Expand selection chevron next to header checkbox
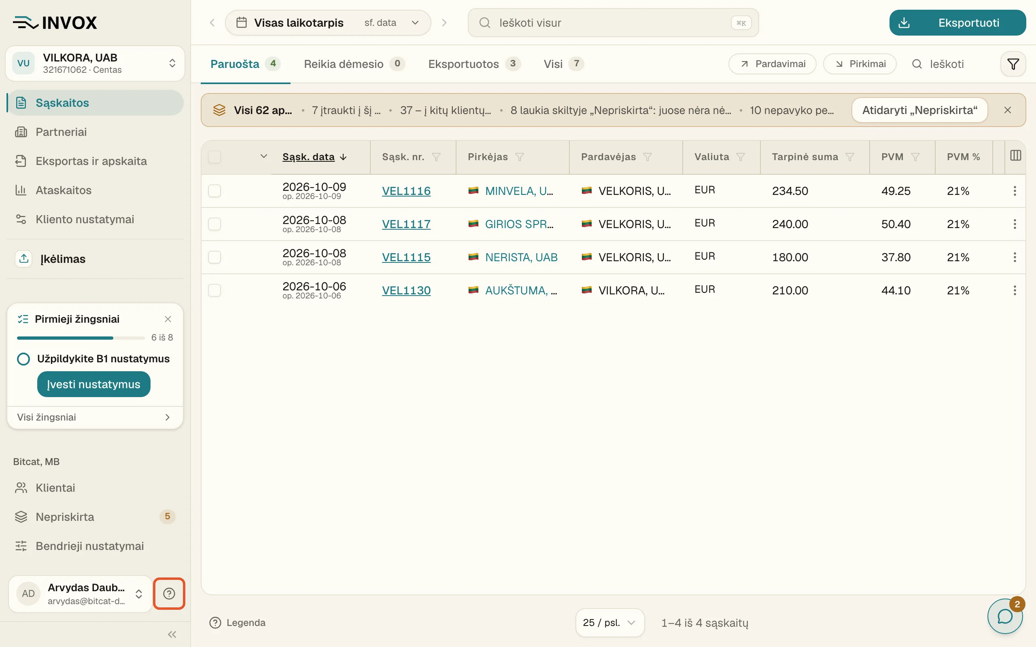The width and height of the screenshot is (1036, 647). point(264,156)
